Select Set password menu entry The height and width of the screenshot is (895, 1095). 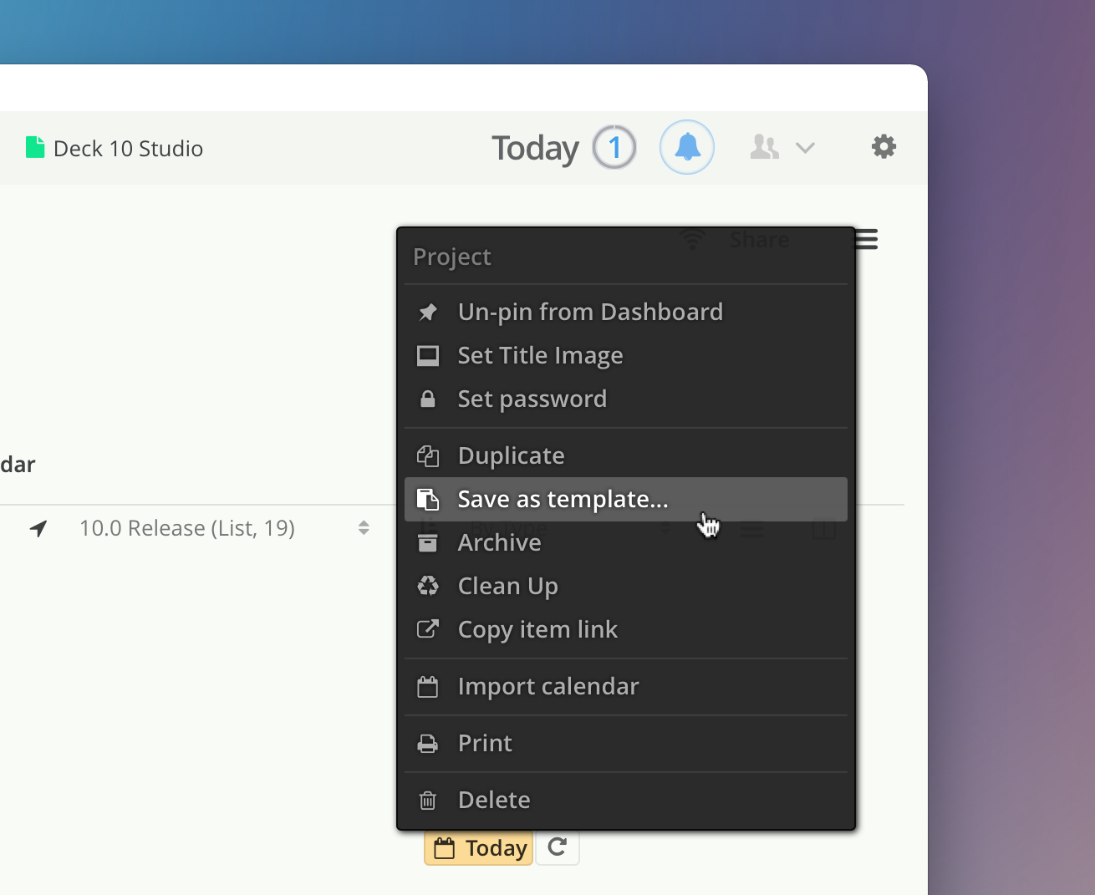click(532, 399)
